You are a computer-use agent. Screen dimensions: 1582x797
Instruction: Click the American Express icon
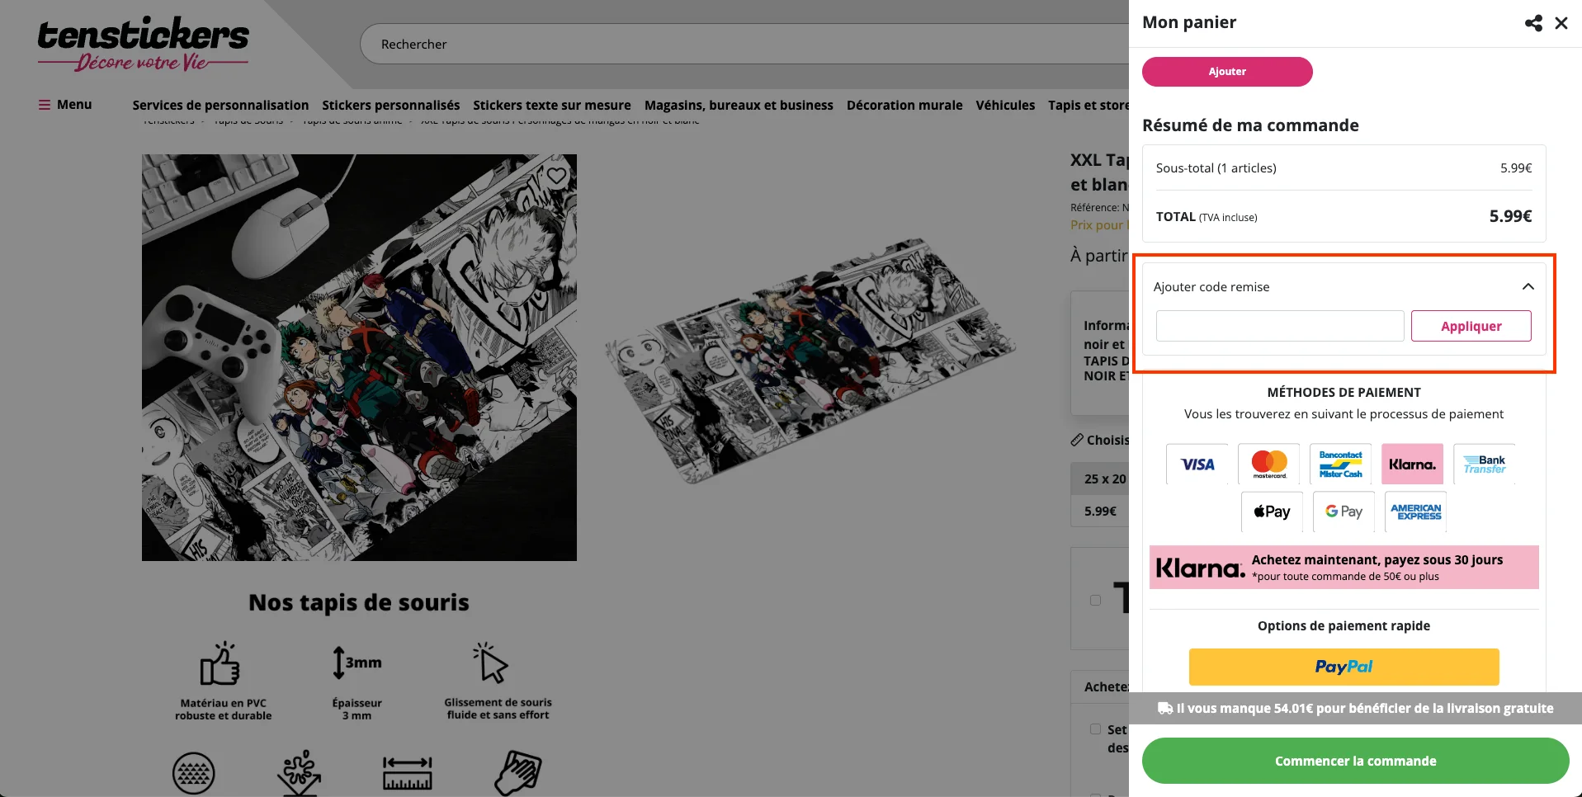1416,512
